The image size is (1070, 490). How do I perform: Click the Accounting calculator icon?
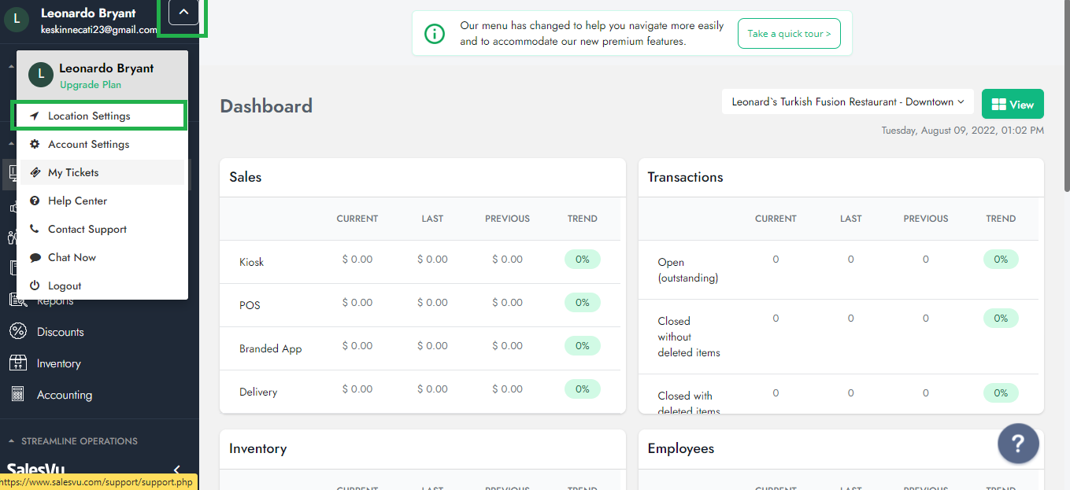point(17,395)
